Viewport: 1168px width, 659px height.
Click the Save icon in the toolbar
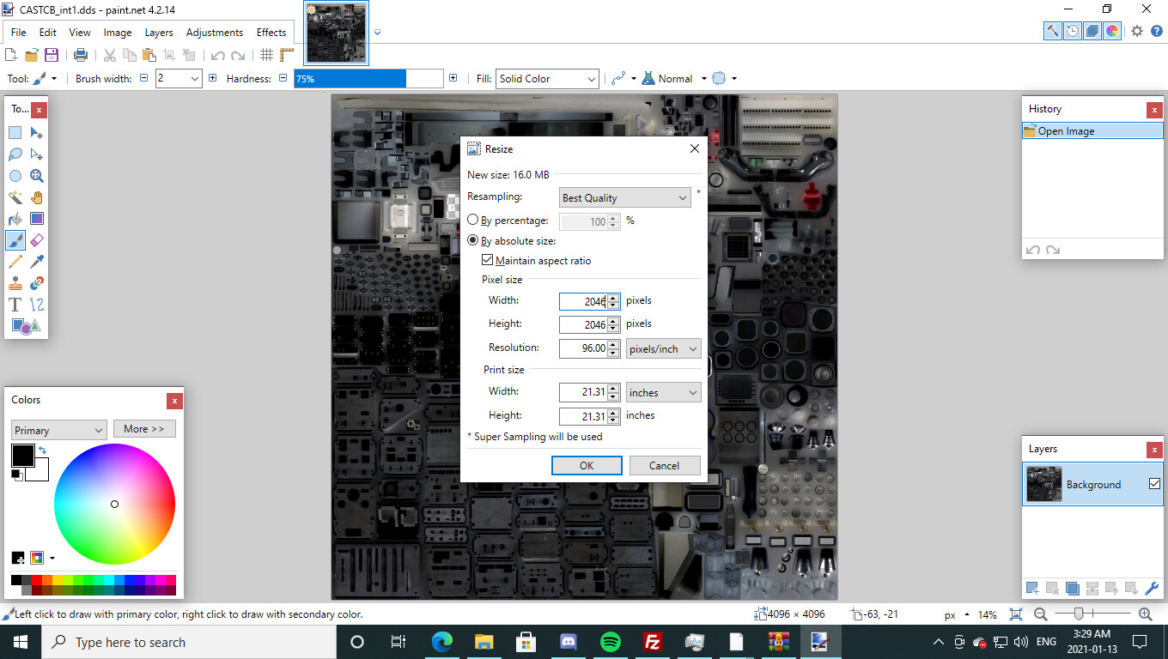click(52, 55)
